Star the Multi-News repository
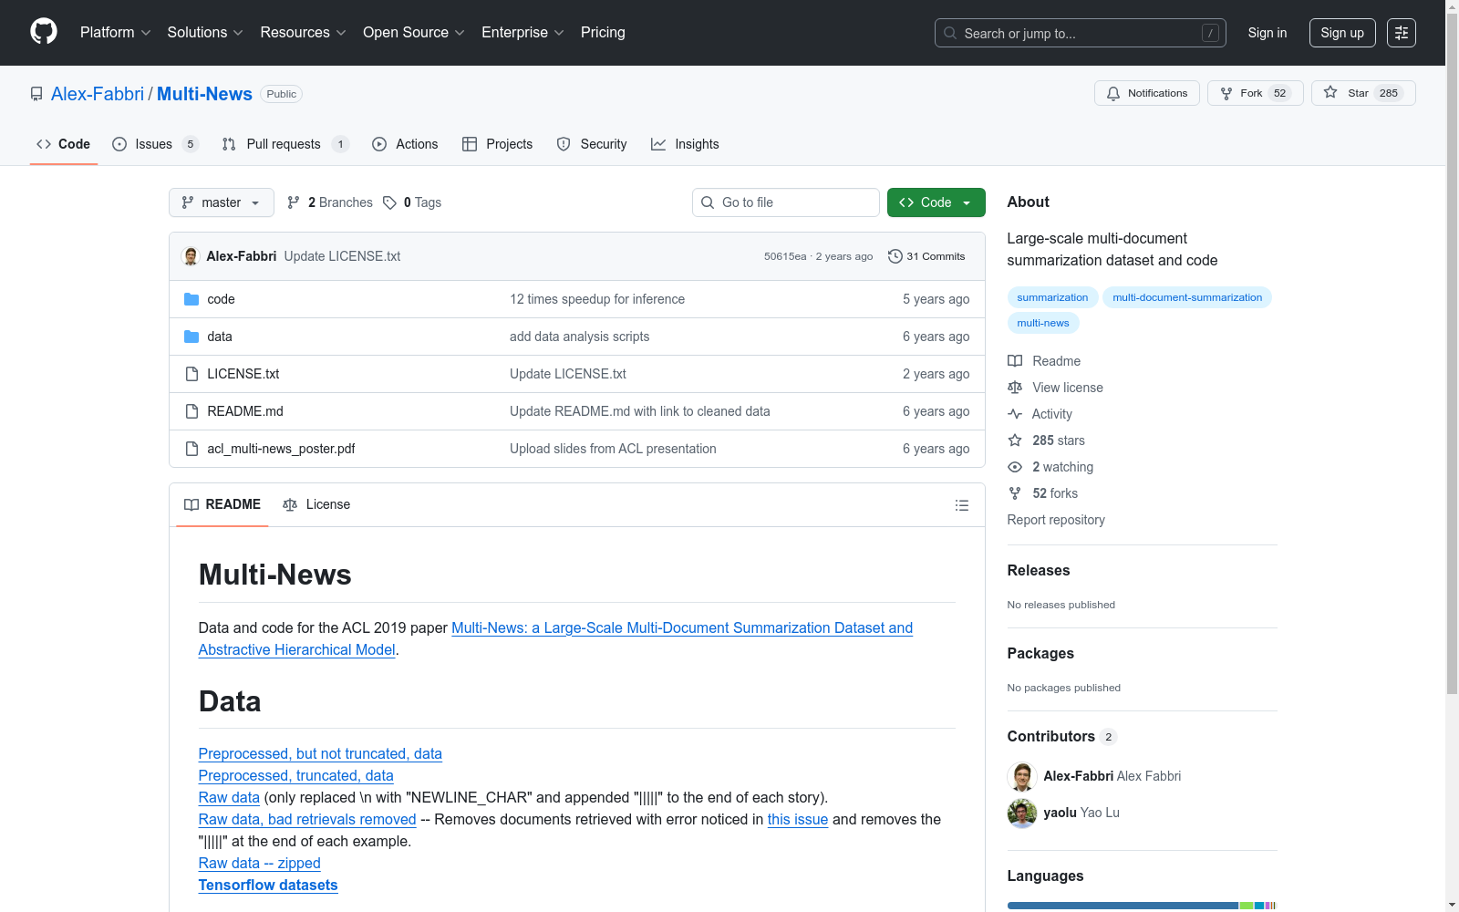 [x=1363, y=93]
